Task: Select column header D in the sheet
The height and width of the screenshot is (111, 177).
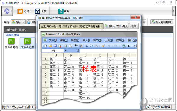Action: click(100, 55)
